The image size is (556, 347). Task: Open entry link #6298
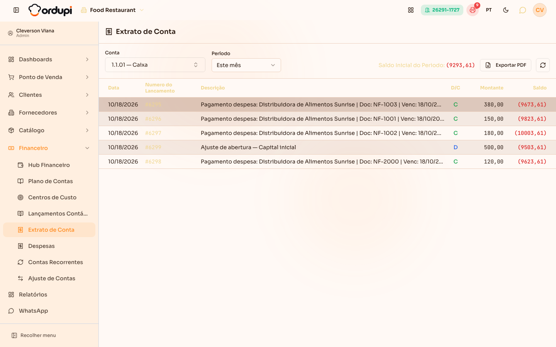click(153, 162)
